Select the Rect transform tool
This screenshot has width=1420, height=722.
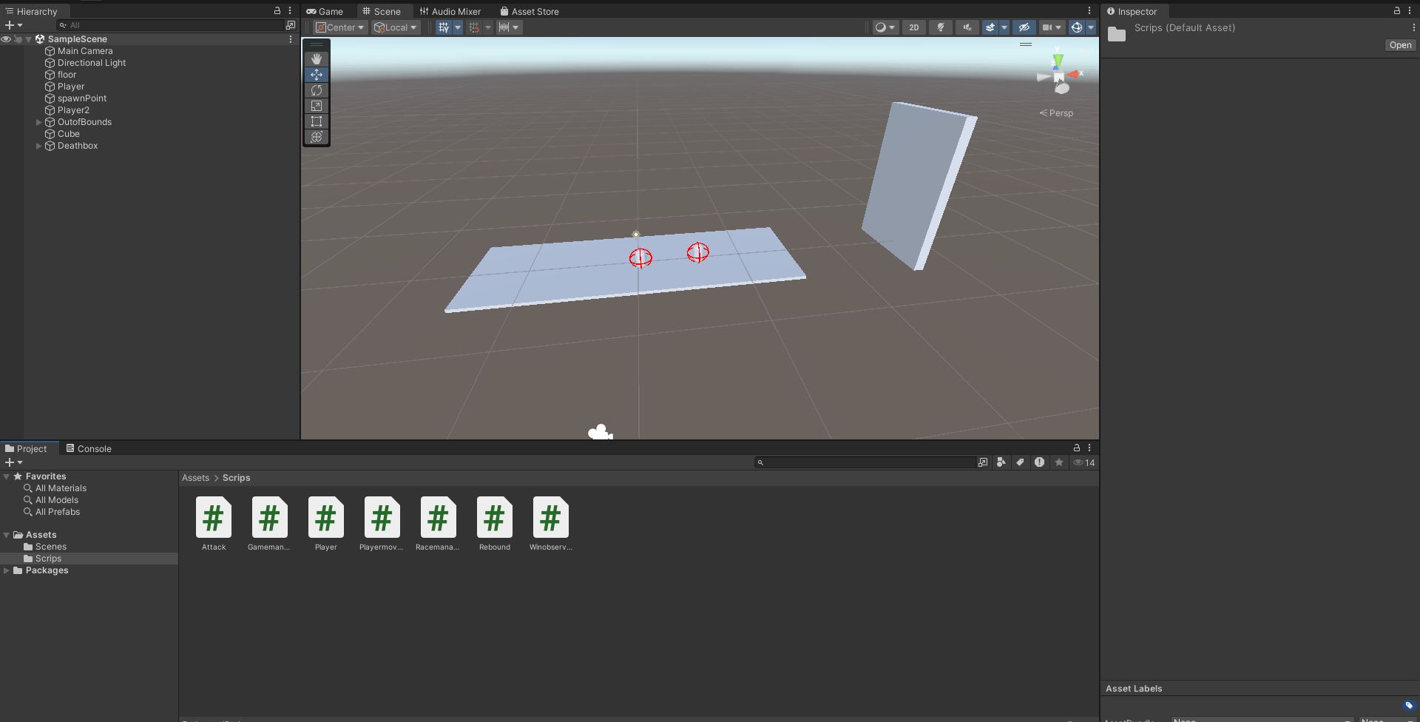317,121
